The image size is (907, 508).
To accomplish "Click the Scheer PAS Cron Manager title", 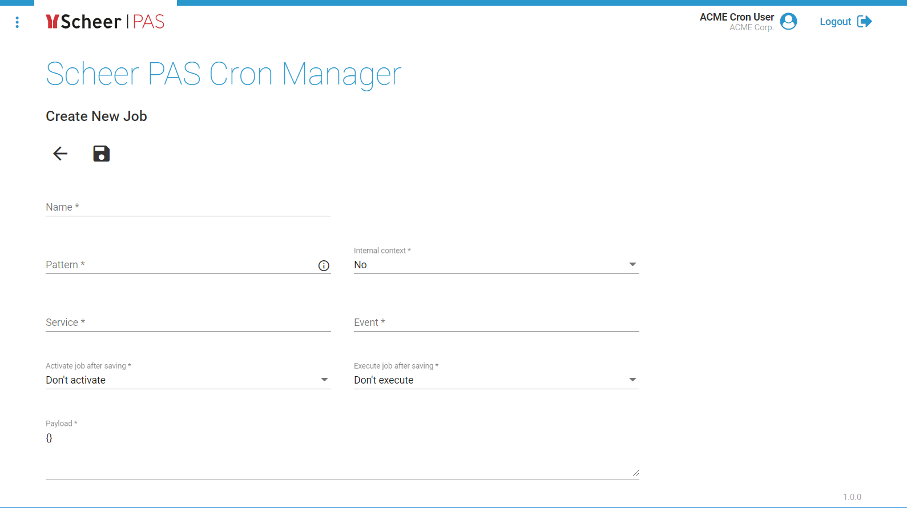I will tap(224, 74).
